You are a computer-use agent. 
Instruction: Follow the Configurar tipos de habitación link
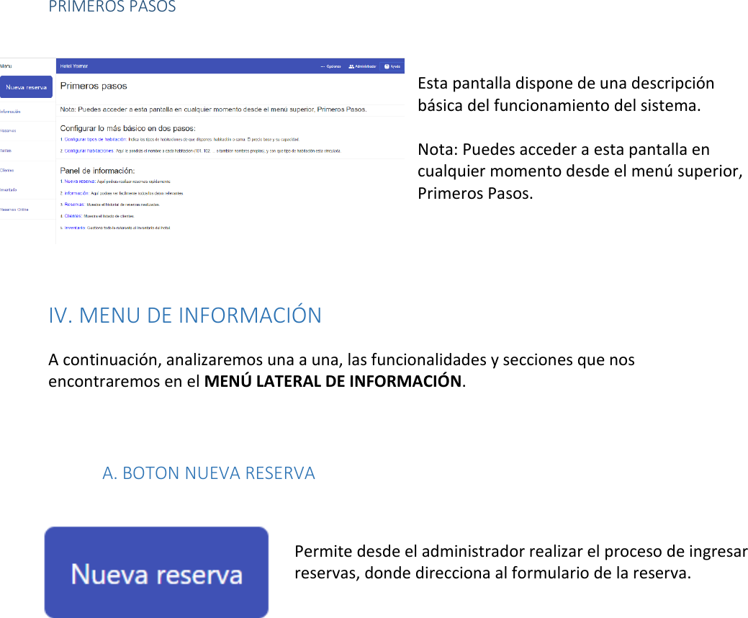click(x=96, y=139)
